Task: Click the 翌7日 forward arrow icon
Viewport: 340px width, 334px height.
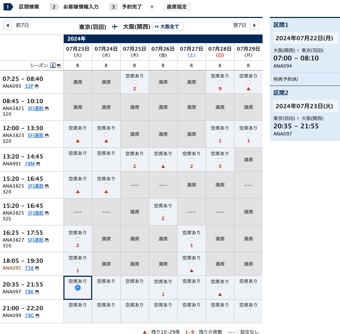Action: 255,25
